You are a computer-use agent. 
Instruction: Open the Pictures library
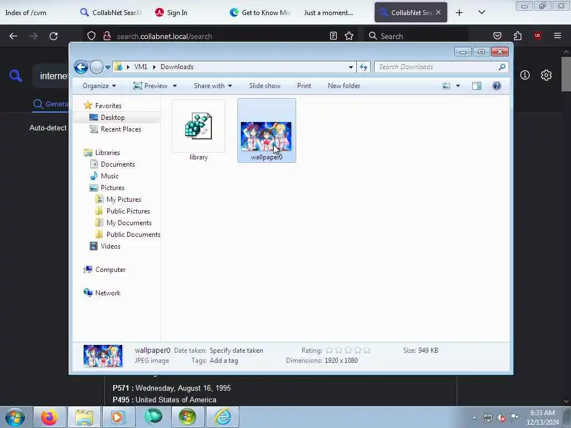click(113, 188)
